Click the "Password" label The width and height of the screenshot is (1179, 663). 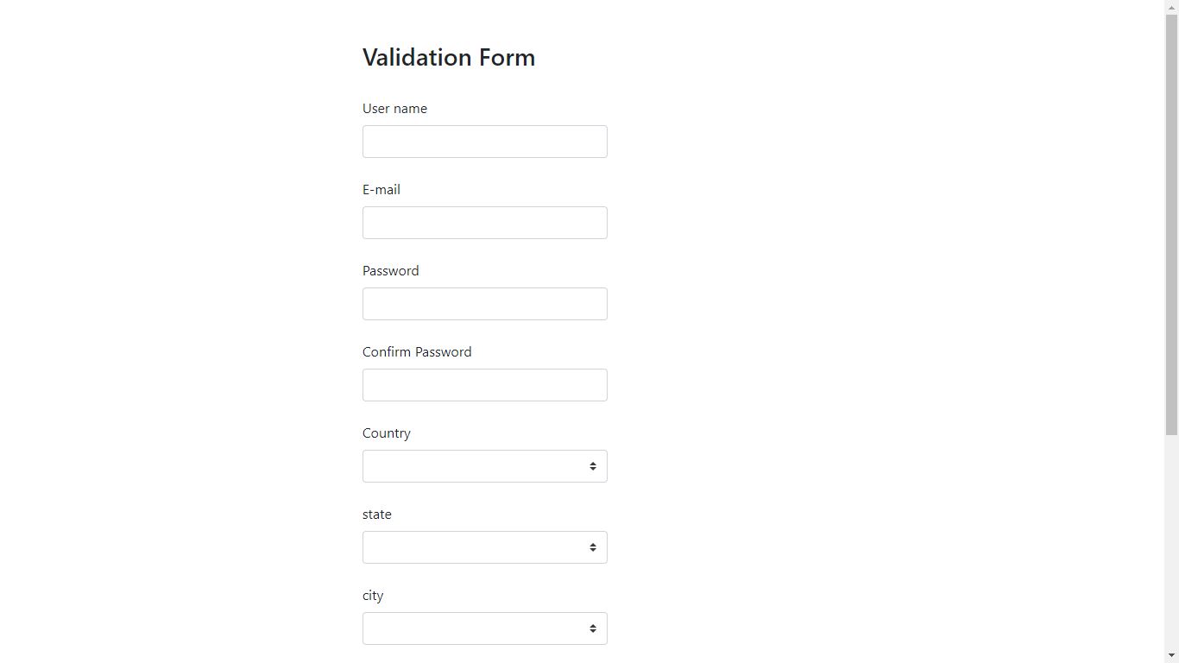pyautogui.click(x=391, y=271)
